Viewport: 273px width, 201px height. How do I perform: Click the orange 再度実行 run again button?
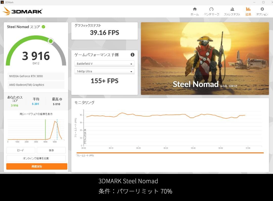36,166
